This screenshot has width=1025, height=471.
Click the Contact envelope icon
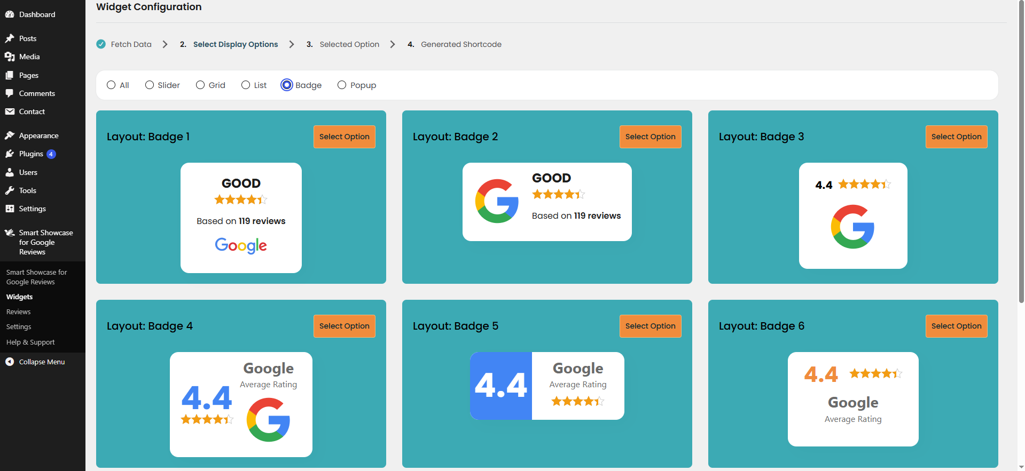(10, 111)
